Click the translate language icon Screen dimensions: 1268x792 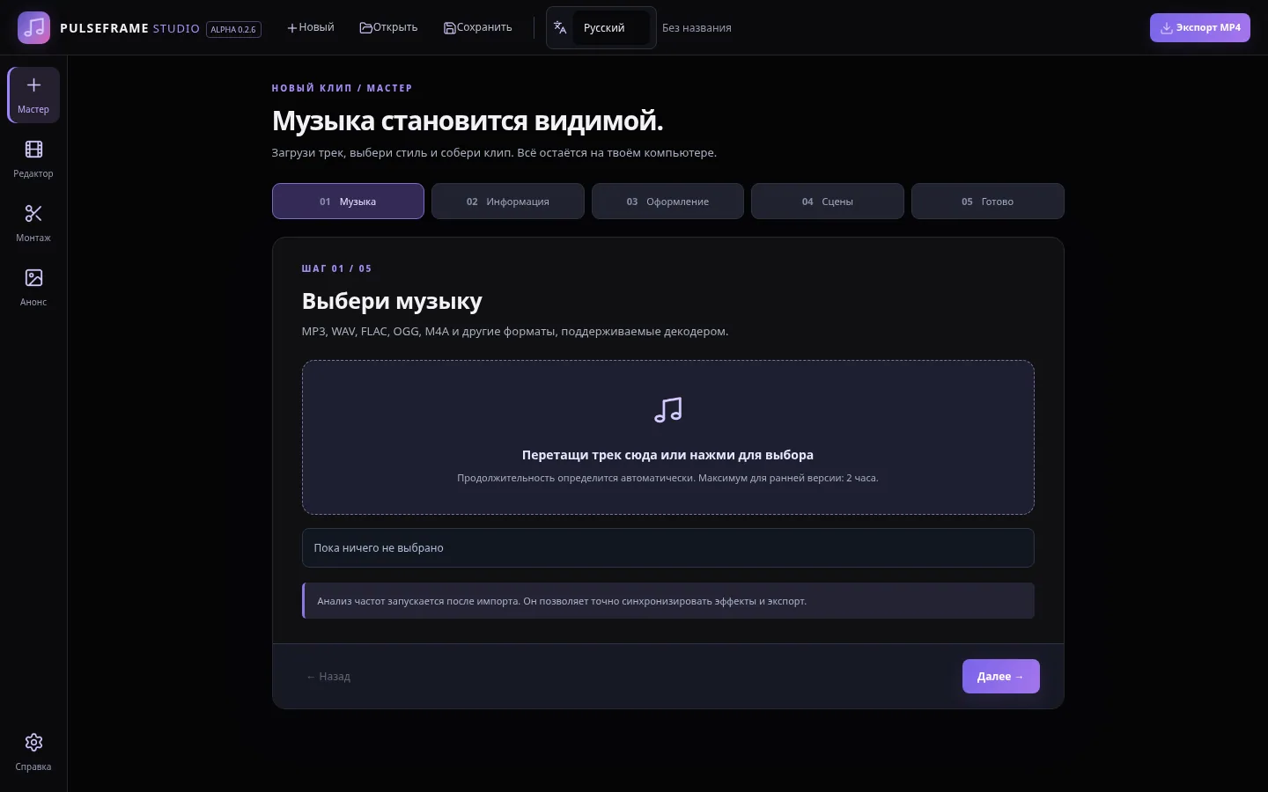[x=560, y=27]
